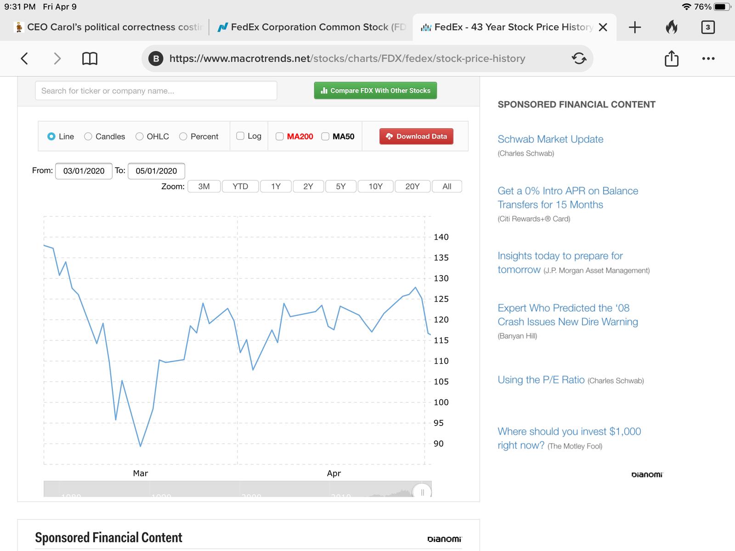Click the Dianomi logo in the sidebar
The width and height of the screenshot is (735, 551).
(x=647, y=474)
